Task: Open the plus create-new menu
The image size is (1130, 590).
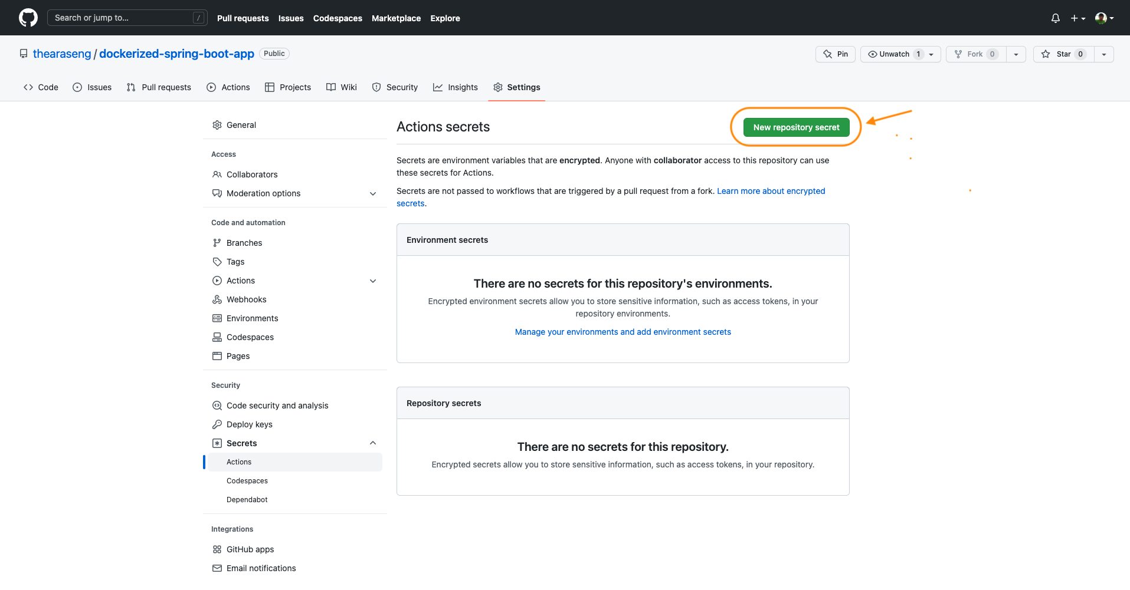Action: coord(1078,18)
